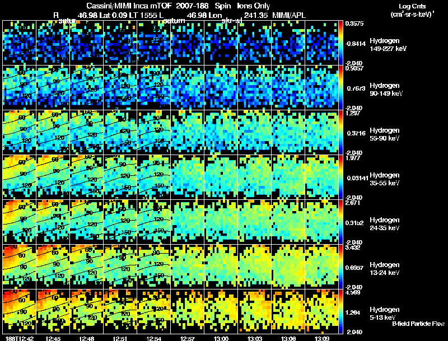The height and width of the screenshot is (341, 448).
Task: Click the 0.3716 colorbar value
Action: [356, 133]
